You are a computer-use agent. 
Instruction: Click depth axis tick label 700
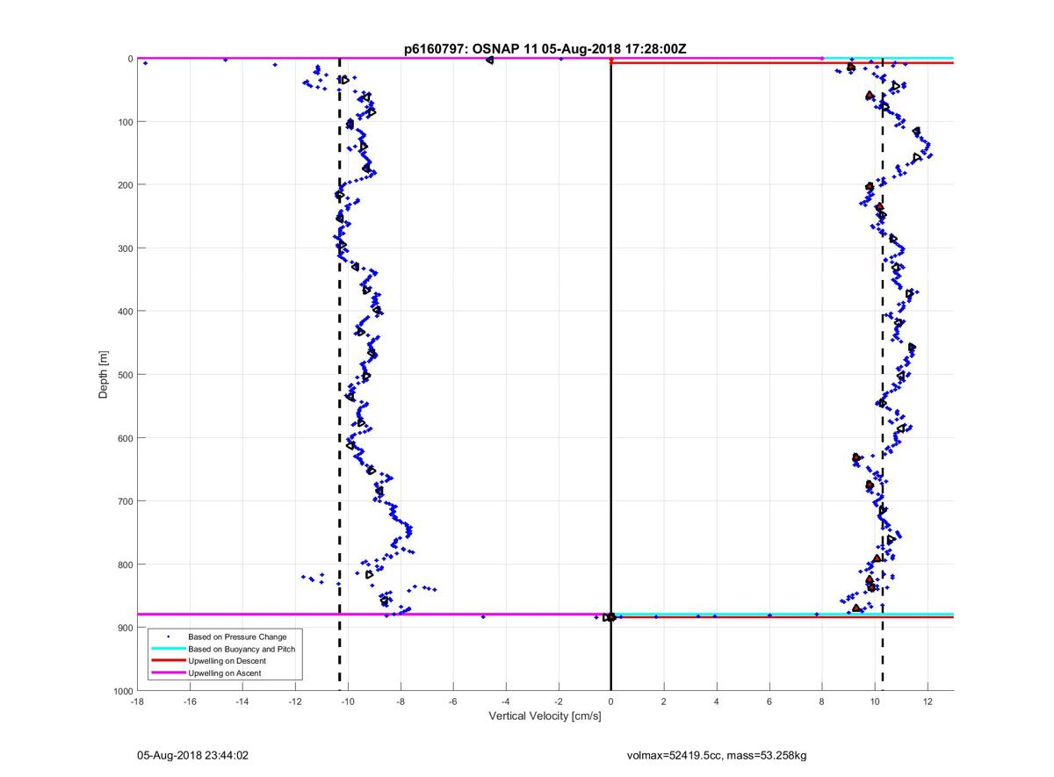click(124, 501)
